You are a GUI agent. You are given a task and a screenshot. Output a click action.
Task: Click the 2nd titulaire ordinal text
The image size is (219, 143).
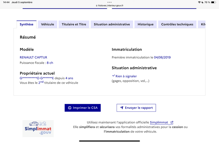[41, 83]
